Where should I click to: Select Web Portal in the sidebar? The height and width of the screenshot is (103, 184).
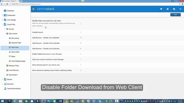click(15, 48)
